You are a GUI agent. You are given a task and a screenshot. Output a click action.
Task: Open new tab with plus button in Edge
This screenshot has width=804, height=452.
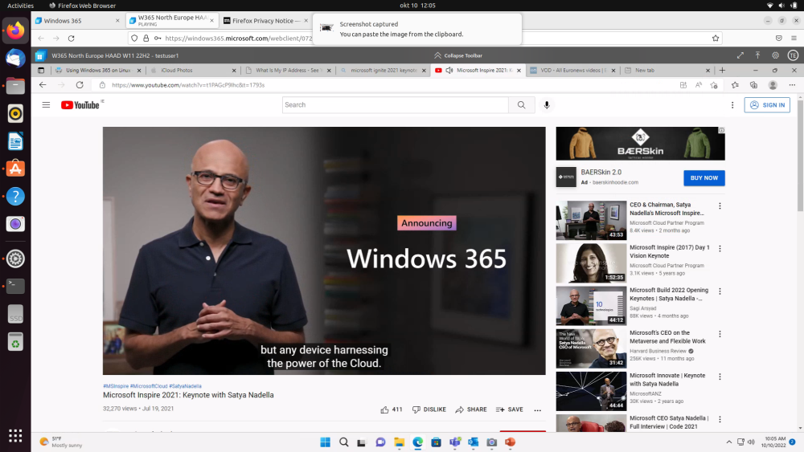tap(723, 70)
